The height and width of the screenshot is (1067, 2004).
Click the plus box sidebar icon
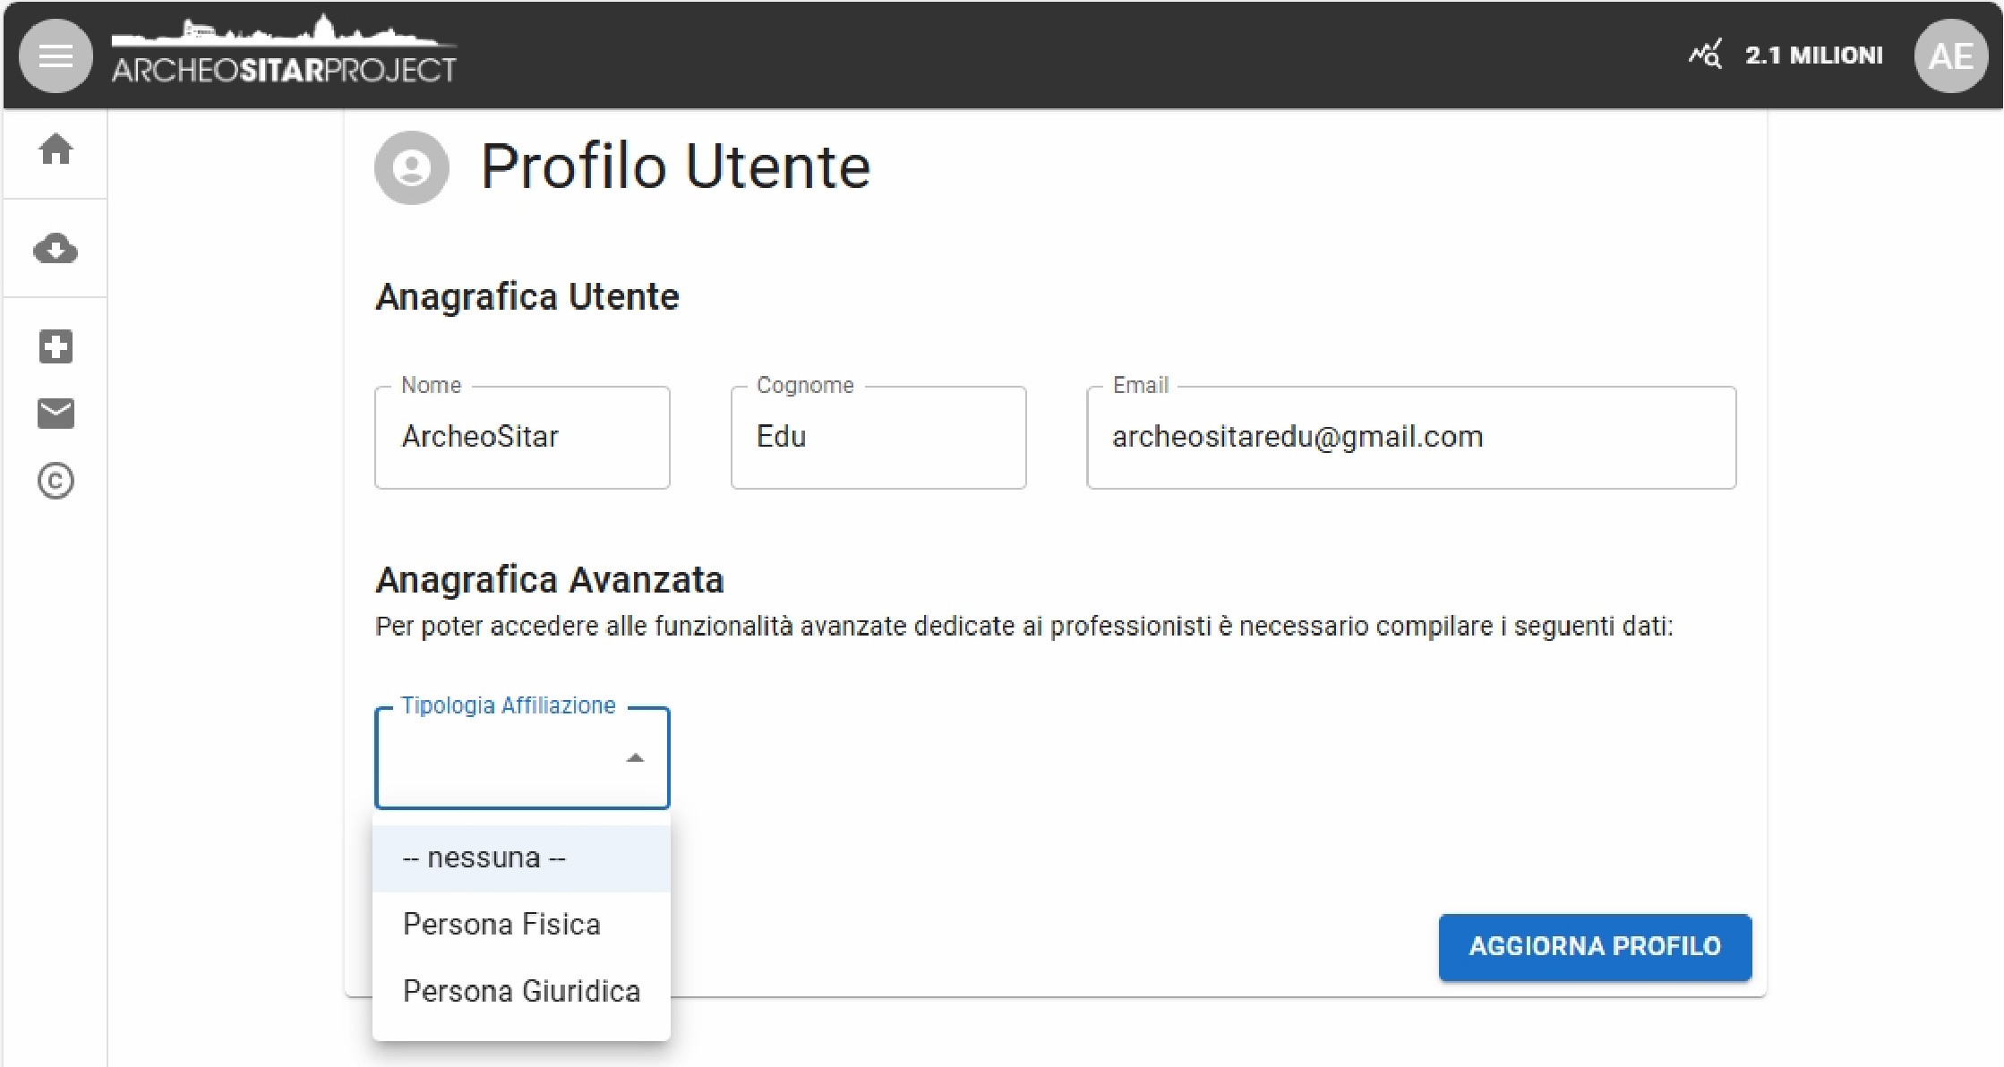pyautogui.click(x=56, y=346)
